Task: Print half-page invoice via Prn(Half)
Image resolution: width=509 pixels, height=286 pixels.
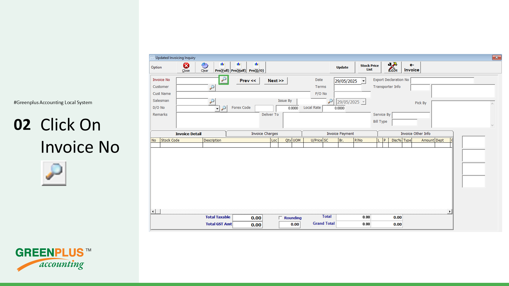Action: tap(238, 67)
